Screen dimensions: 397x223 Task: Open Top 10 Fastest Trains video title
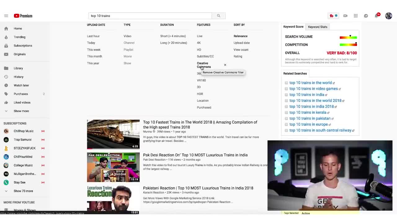tap(200, 125)
